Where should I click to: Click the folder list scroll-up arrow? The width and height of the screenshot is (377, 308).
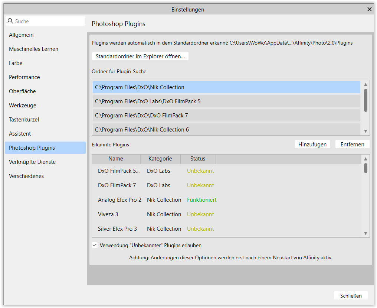coord(366,85)
